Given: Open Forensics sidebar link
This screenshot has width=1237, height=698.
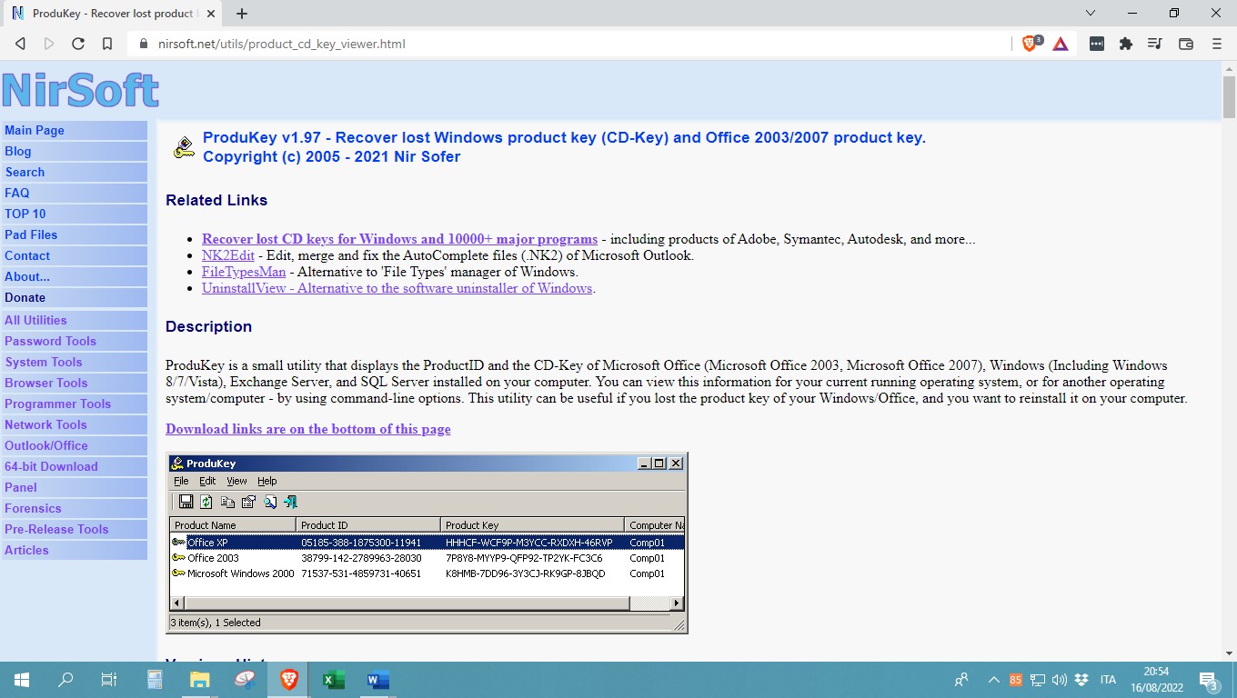Looking at the screenshot, I should pyautogui.click(x=75, y=508).
